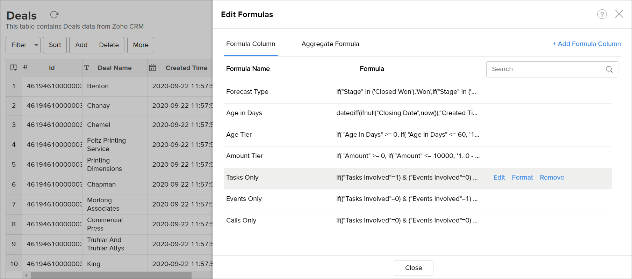Click Add Formula Column link
Viewport: 632px width, 279px height.
click(x=587, y=44)
